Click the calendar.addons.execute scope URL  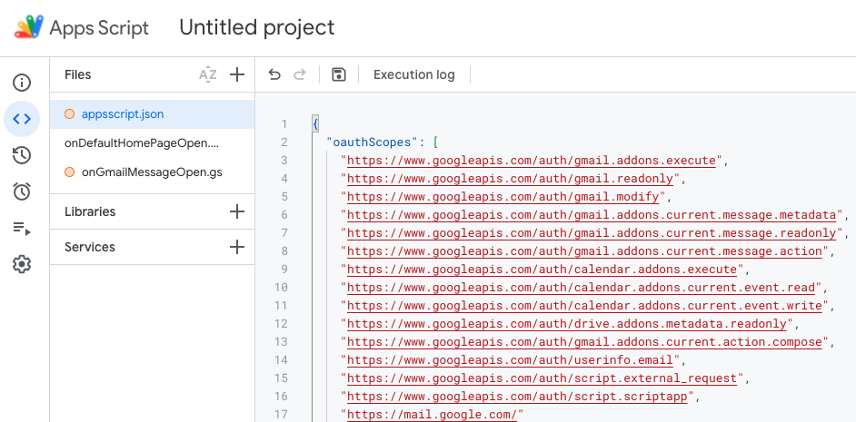542,270
